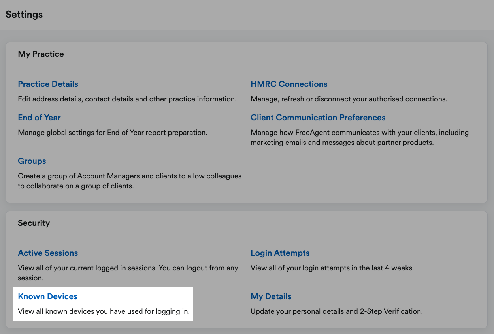
Task: Open Client Communication Preferences
Action: [x=318, y=118]
